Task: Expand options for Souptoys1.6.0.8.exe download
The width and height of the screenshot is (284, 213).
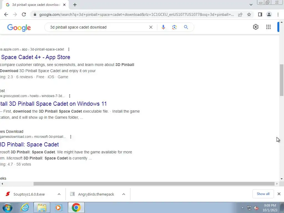Action: (x=59, y=194)
